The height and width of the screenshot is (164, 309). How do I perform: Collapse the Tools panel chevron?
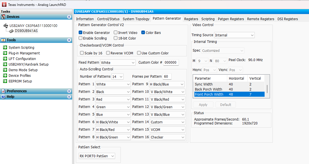point(69,40)
